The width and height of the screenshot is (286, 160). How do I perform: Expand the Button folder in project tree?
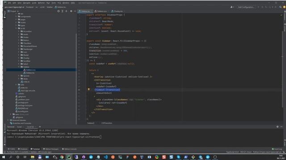pyautogui.click(x=19, y=40)
